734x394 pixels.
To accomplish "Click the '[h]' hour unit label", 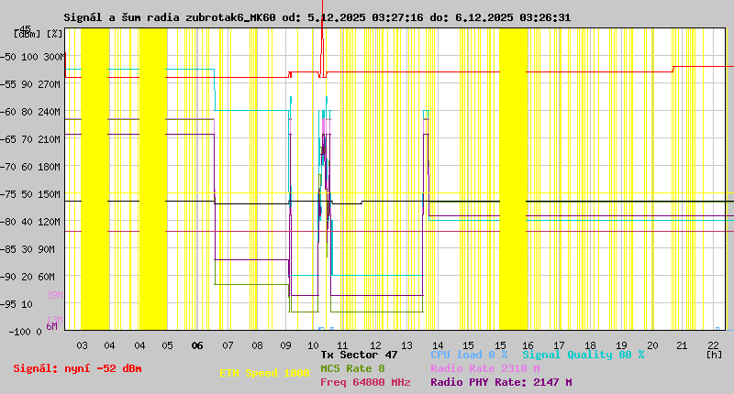I will click(x=714, y=355).
